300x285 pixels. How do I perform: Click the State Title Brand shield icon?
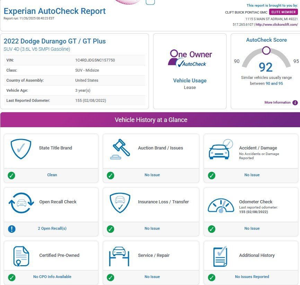pos(21,149)
